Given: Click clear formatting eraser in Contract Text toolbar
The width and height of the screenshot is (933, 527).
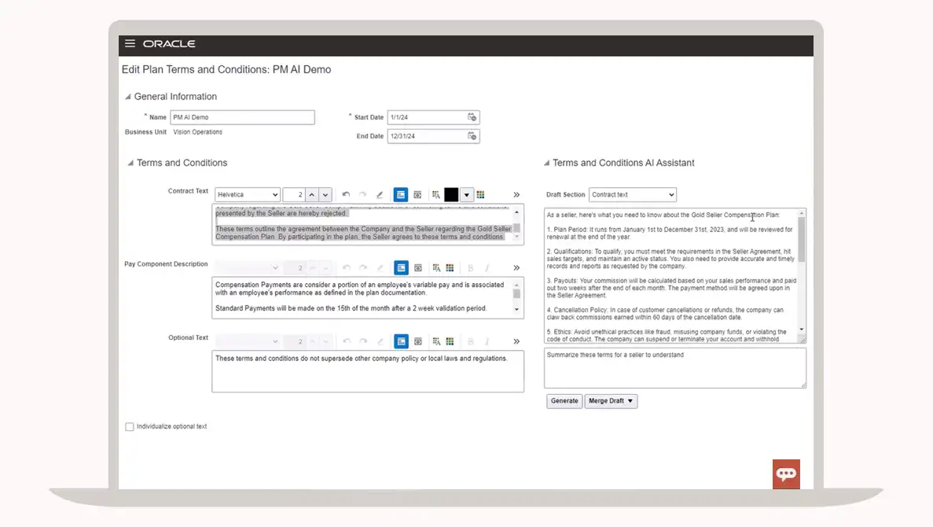Looking at the screenshot, I should pyautogui.click(x=380, y=194).
